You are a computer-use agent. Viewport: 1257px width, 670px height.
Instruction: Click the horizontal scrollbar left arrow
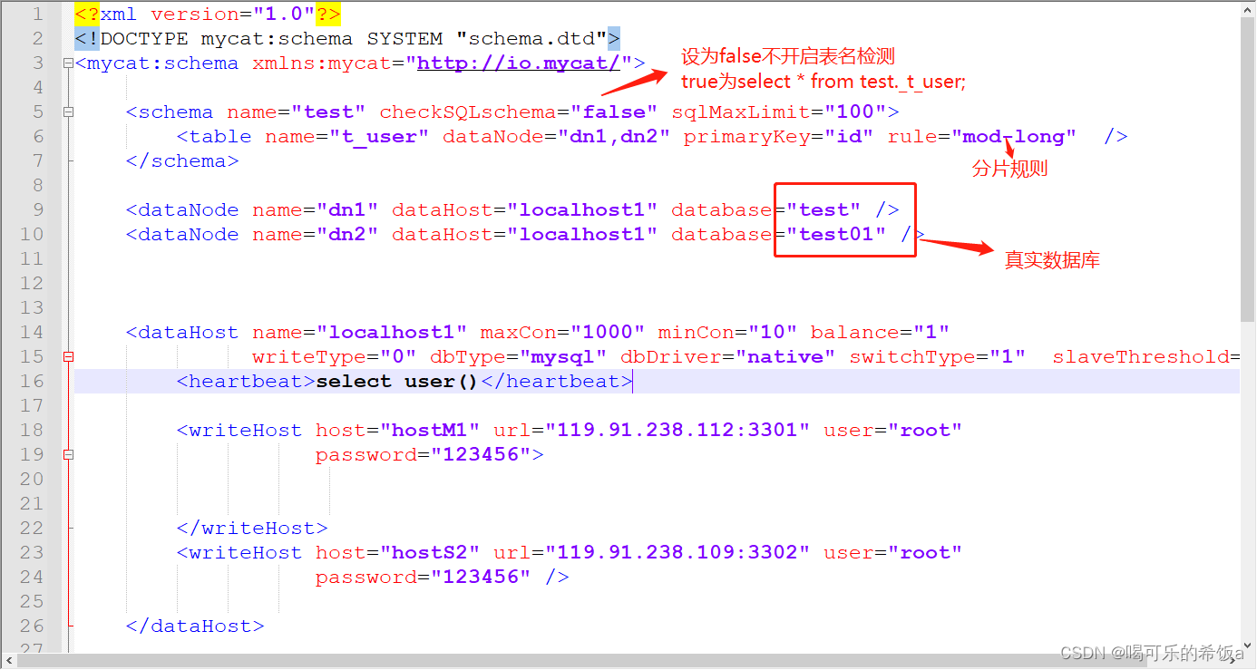coord(8,661)
